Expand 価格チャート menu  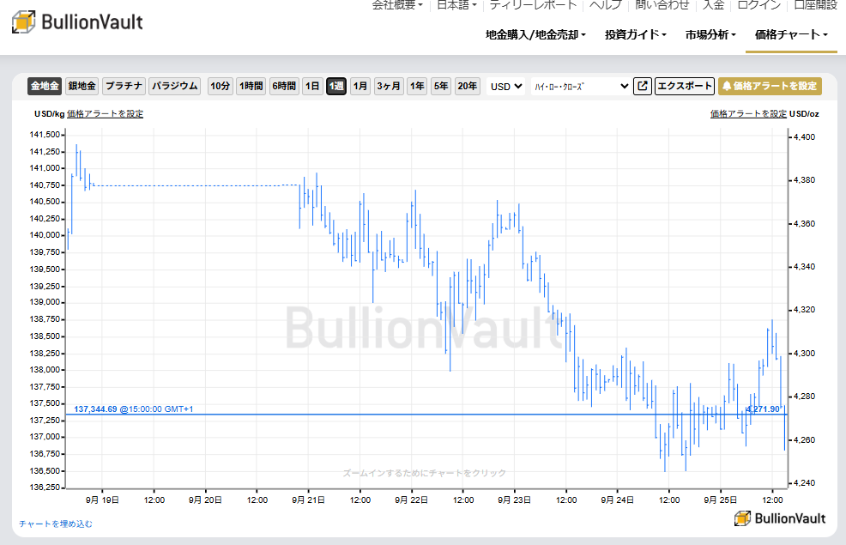[791, 34]
